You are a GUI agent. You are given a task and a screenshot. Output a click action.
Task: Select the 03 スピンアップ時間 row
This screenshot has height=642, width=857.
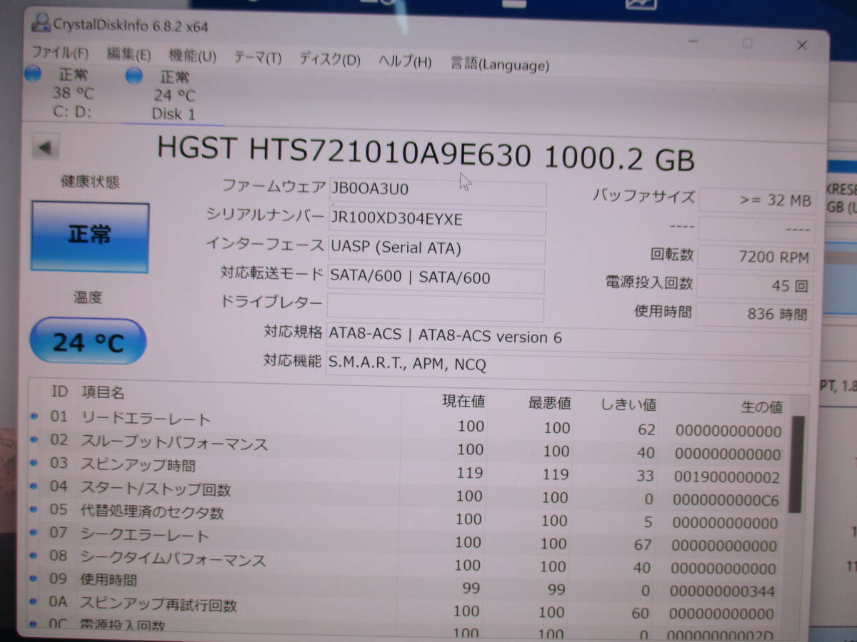pos(407,471)
